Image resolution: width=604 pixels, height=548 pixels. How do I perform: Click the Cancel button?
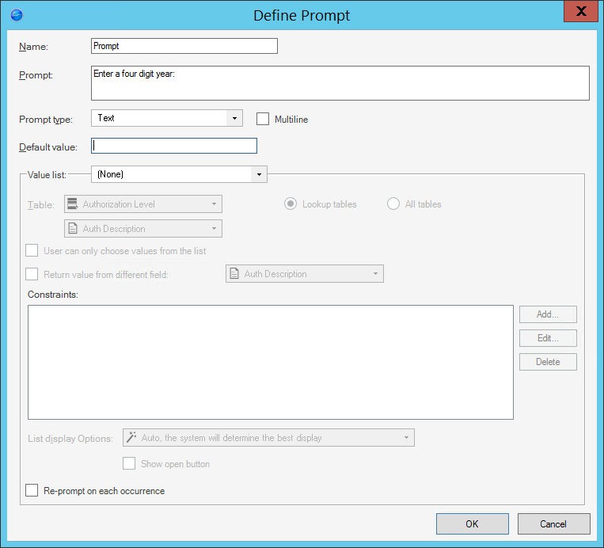553,523
